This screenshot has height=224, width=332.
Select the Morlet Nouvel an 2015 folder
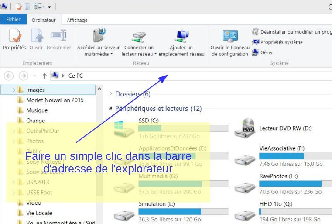[55, 100]
